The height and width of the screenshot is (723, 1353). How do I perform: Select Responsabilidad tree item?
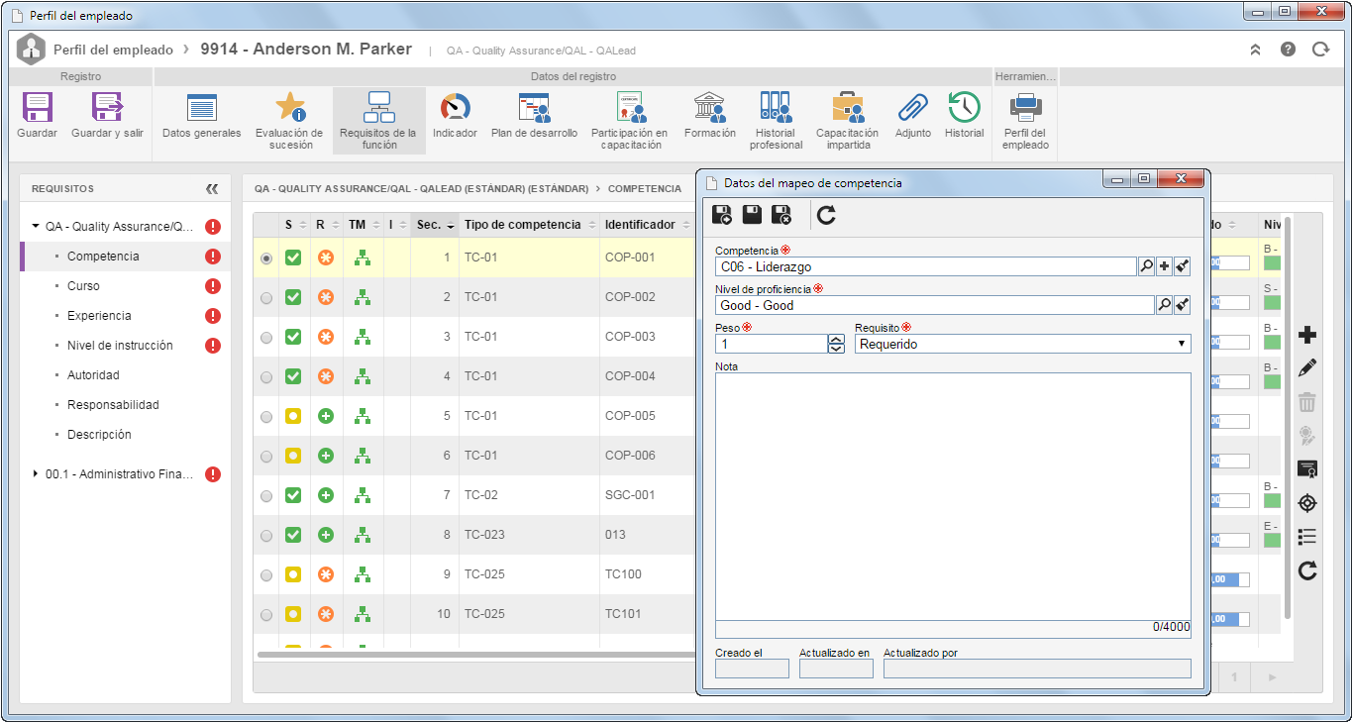click(113, 405)
